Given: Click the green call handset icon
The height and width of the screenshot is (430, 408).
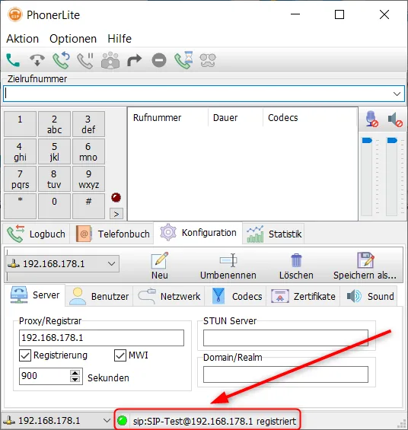Looking at the screenshot, I should [x=13, y=60].
